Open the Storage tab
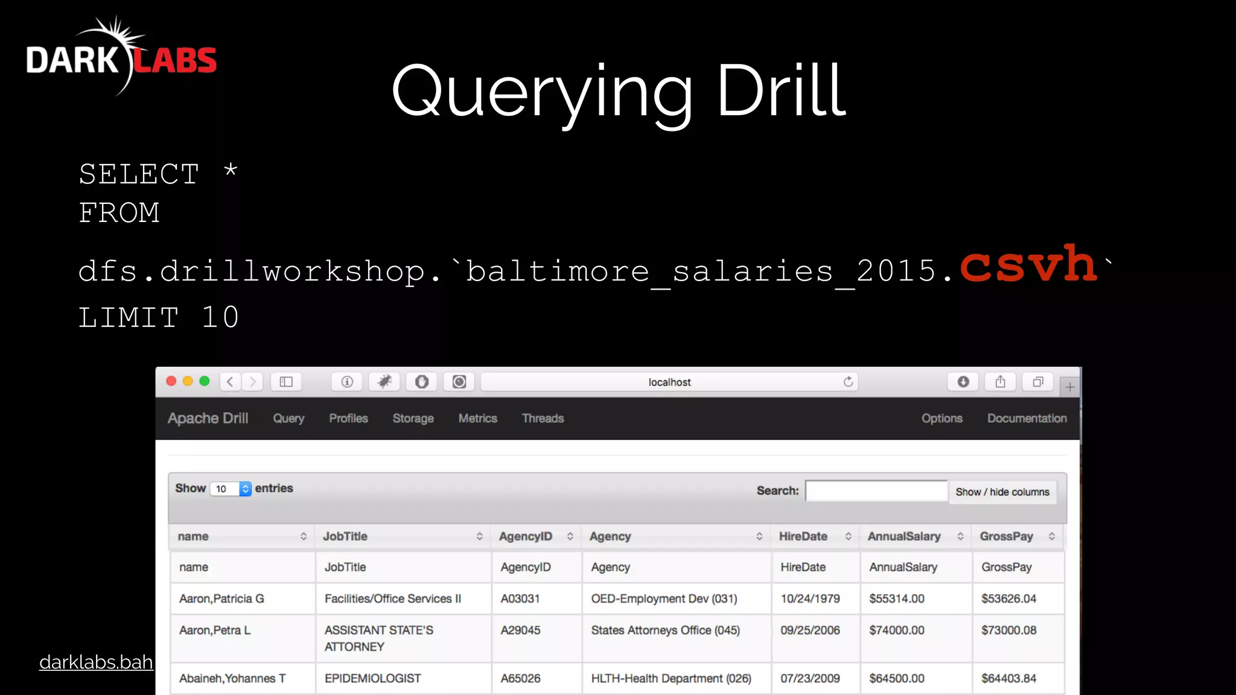Screen dimensions: 1236x695 coord(413,418)
